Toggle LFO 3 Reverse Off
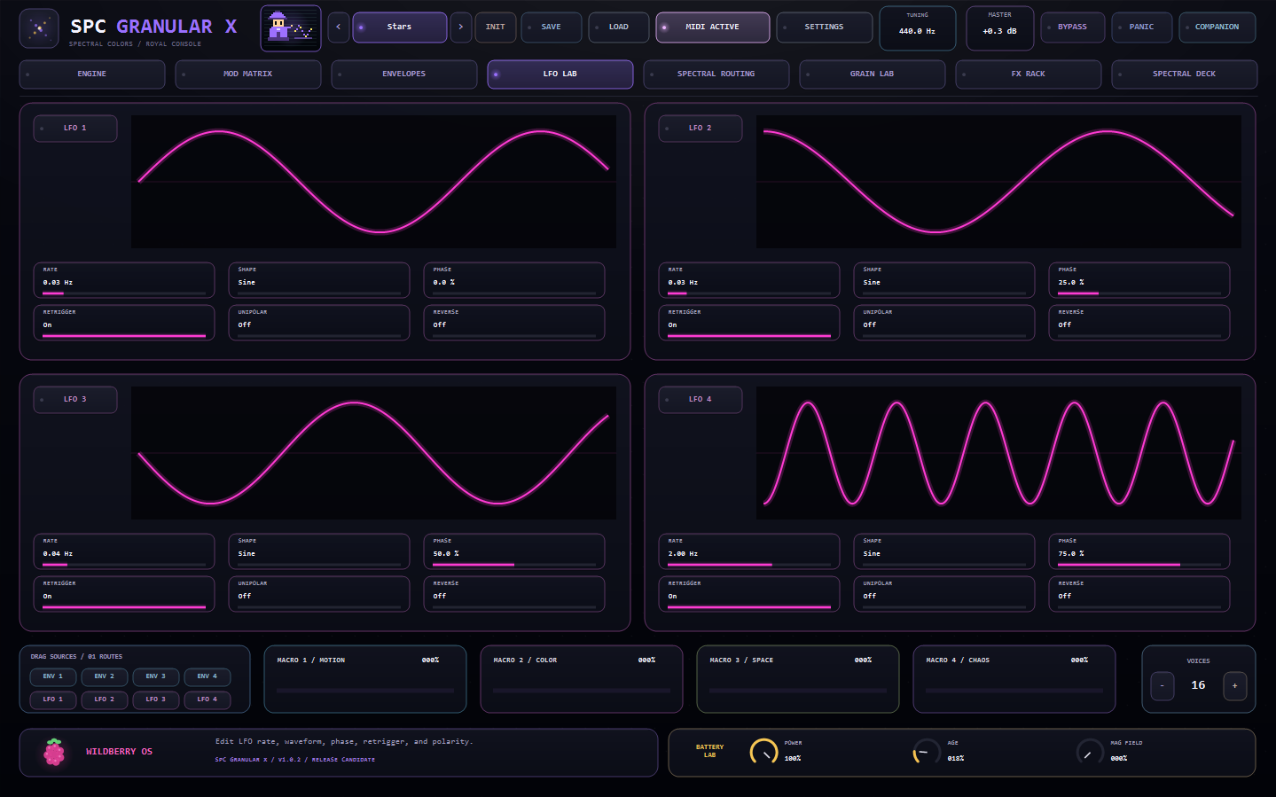 tap(514, 594)
